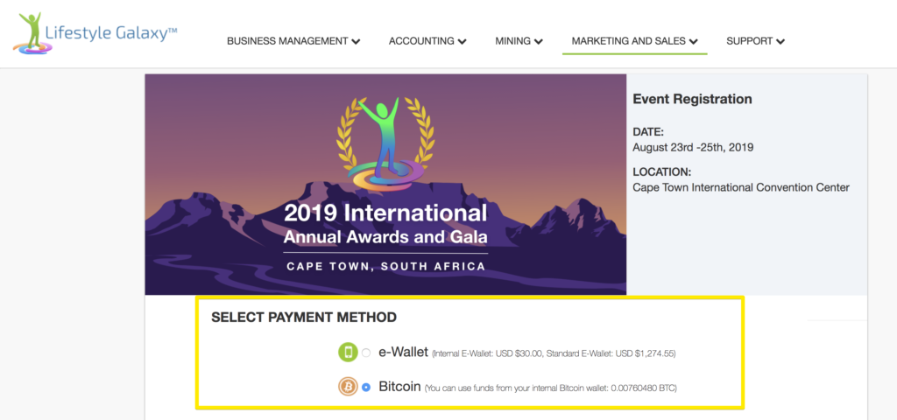Click the green e-Wallet phone icon

[x=348, y=353]
